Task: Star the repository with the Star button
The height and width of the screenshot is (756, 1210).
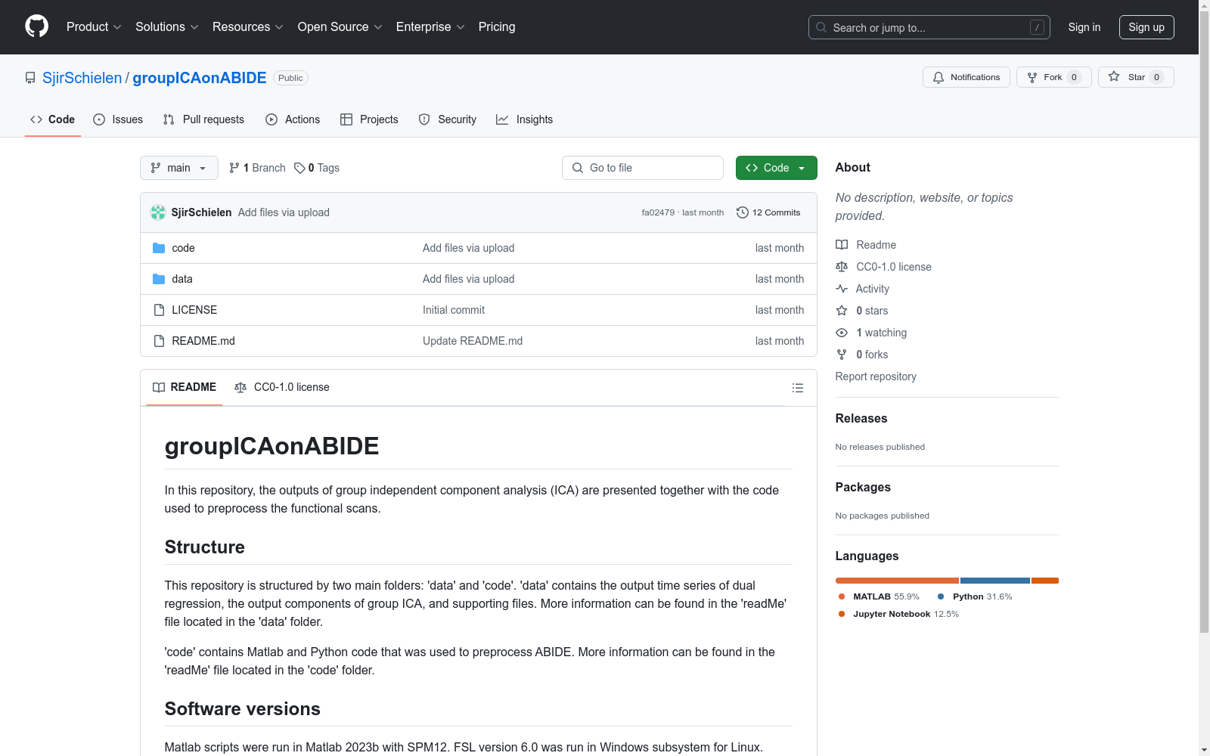Action: [x=1135, y=77]
